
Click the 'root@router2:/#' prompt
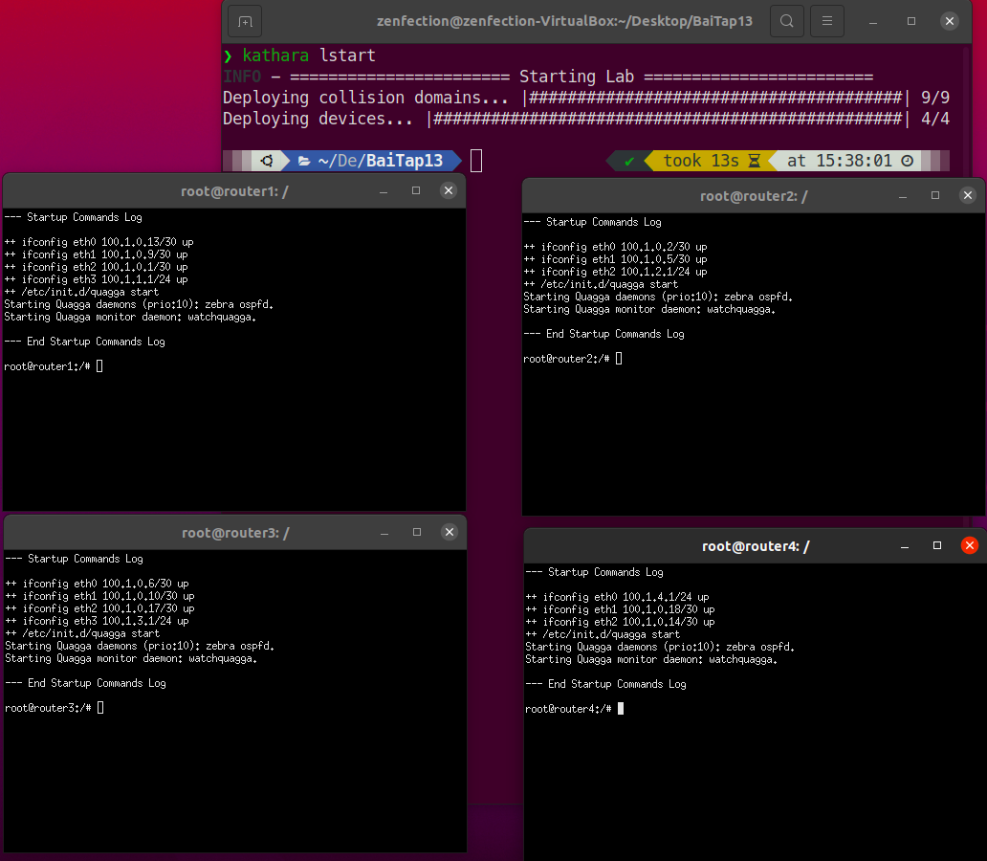click(566, 359)
